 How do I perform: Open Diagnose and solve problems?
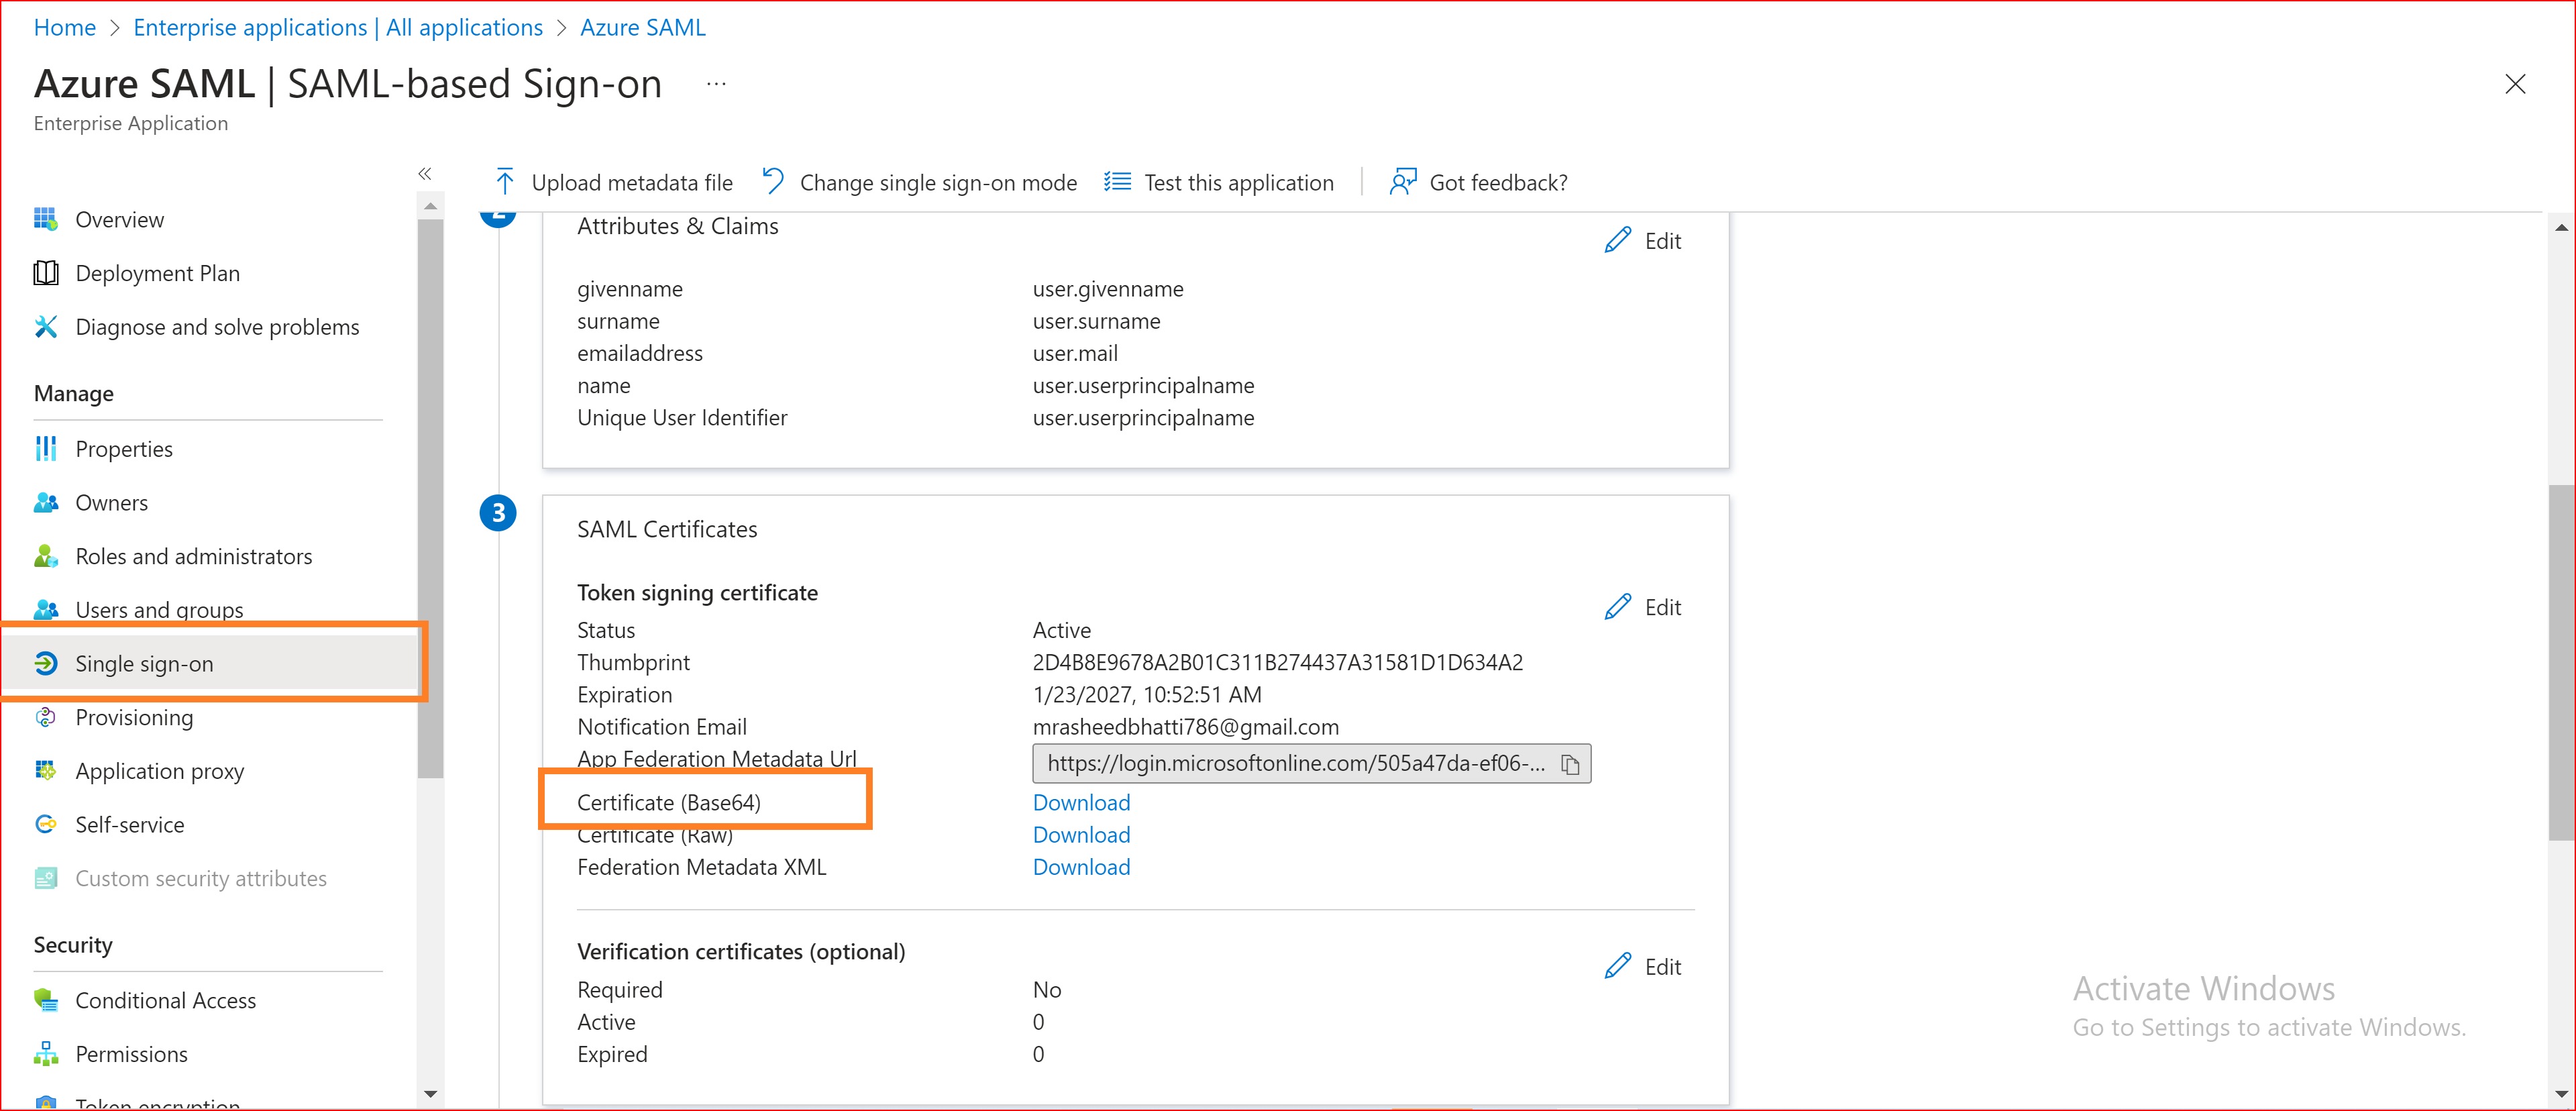pos(217,328)
